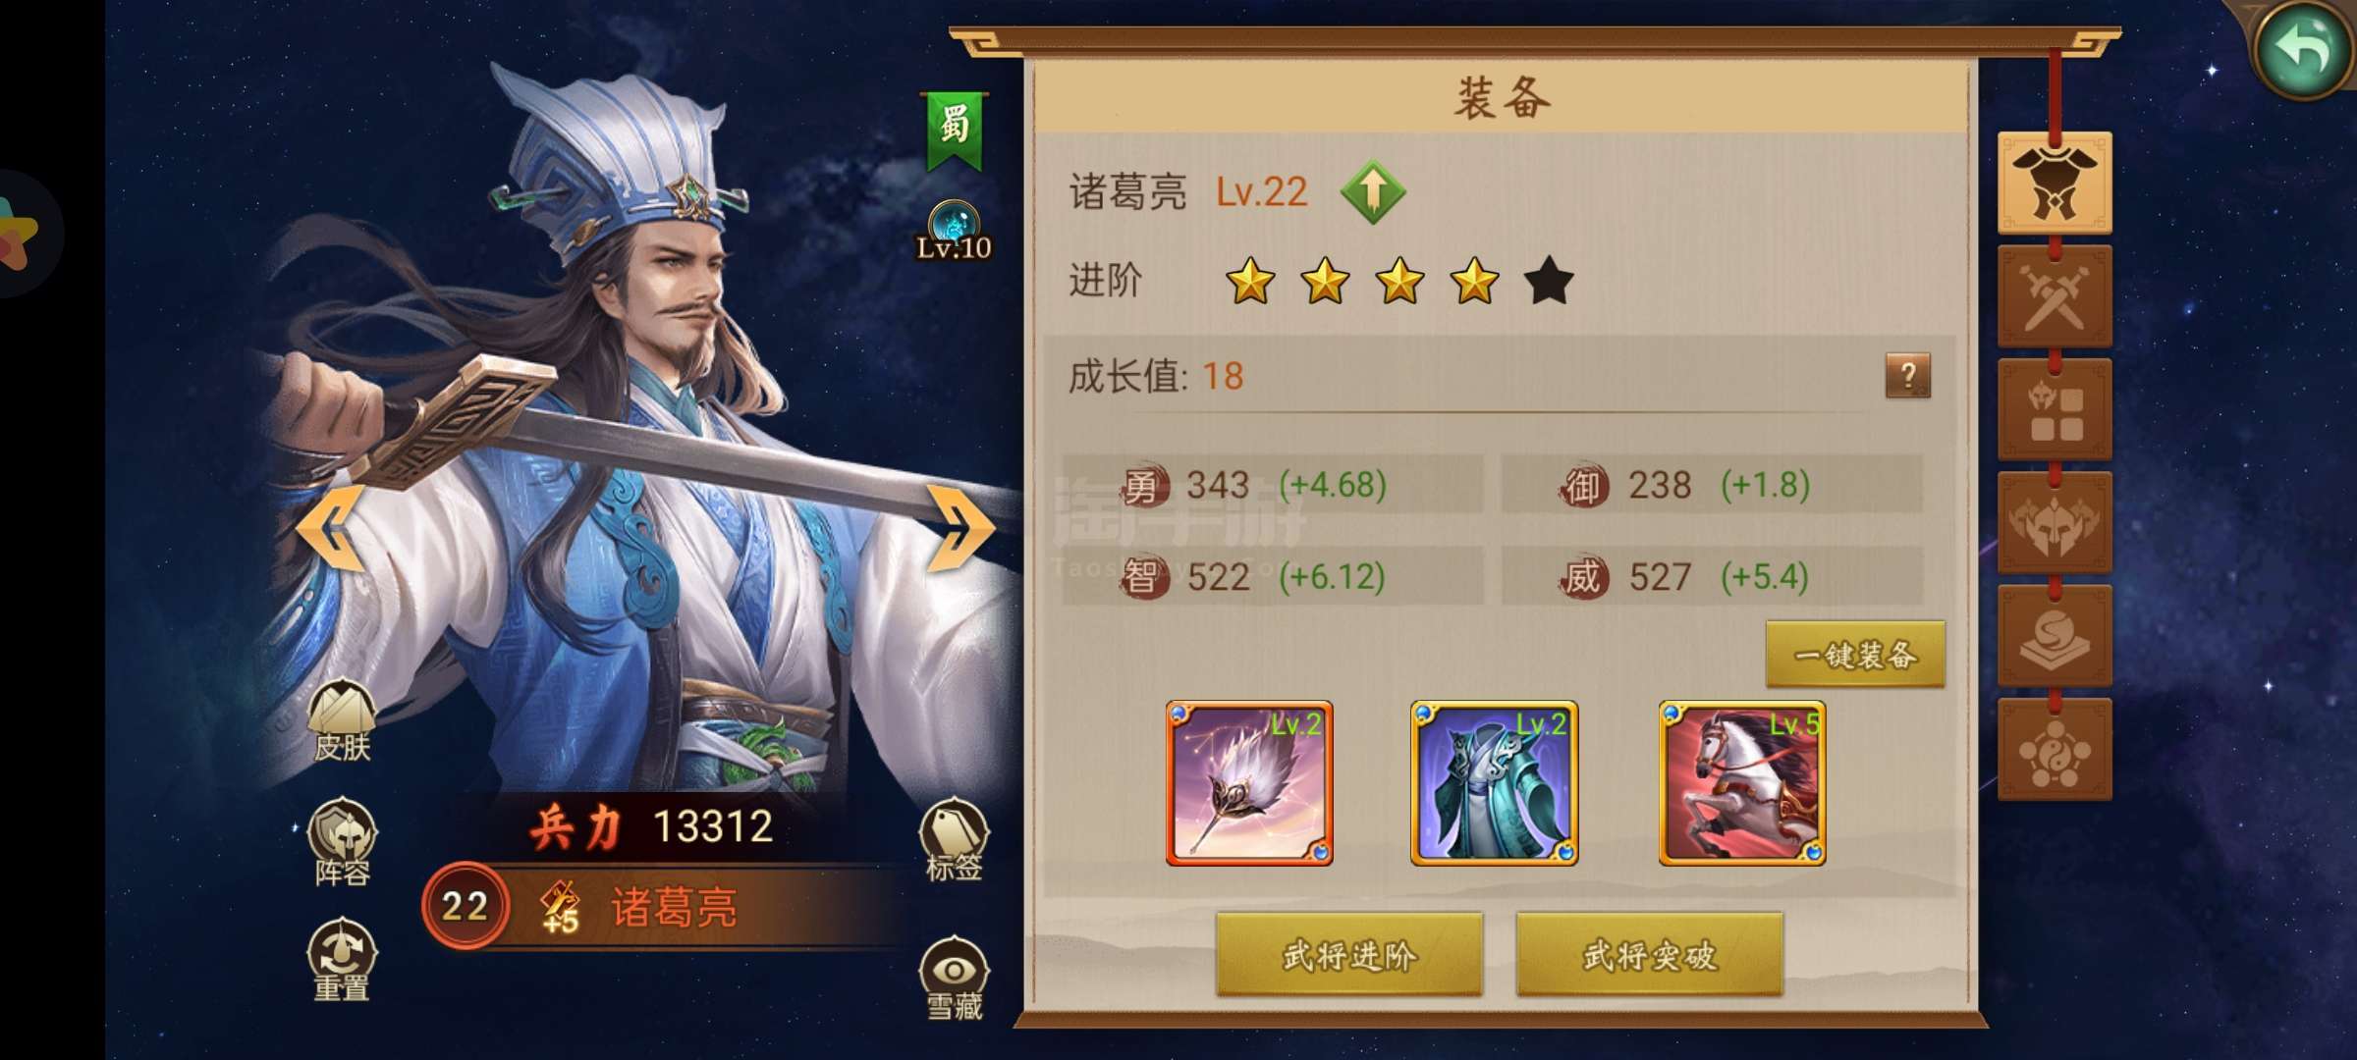Click the green back arrow button

2302,49
